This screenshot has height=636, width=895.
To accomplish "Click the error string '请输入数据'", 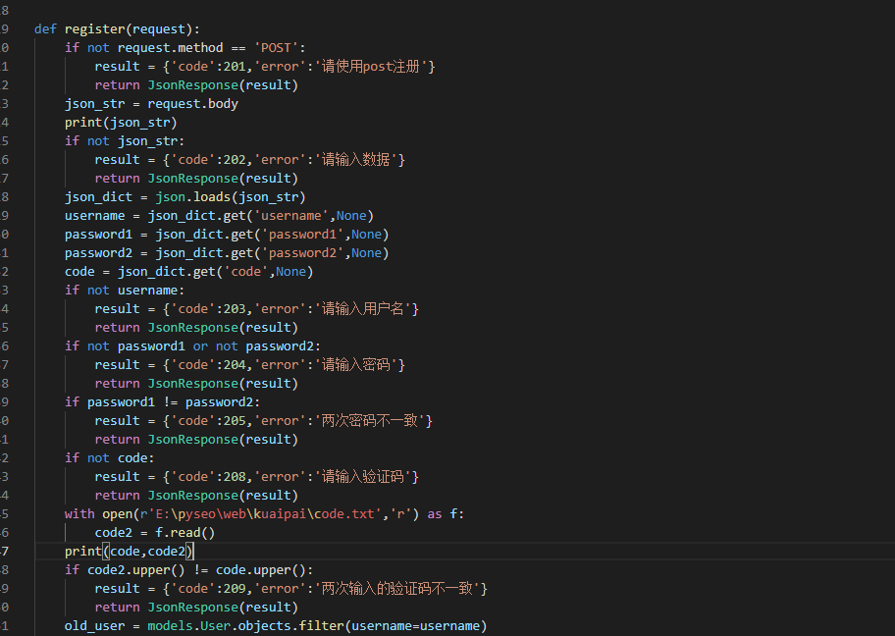I will pyautogui.click(x=355, y=160).
